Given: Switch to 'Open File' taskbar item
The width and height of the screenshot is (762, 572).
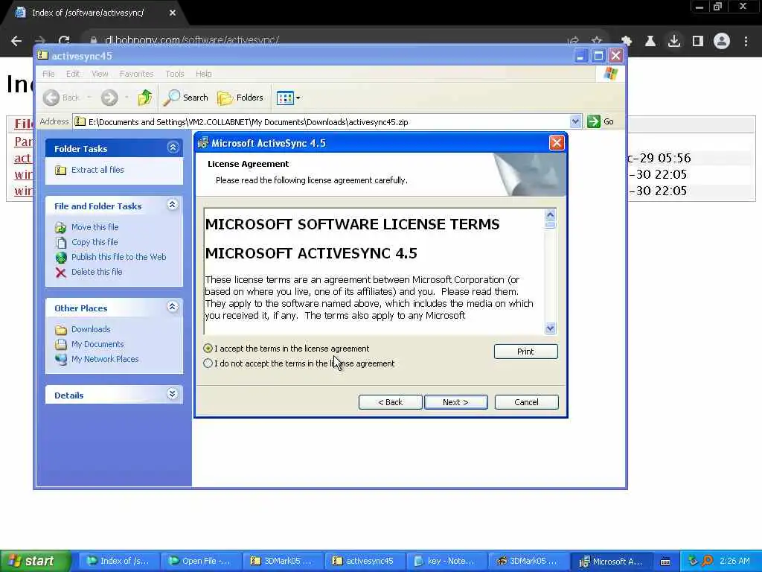Looking at the screenshot, I should pyautogui.click(x=201, y=562).
